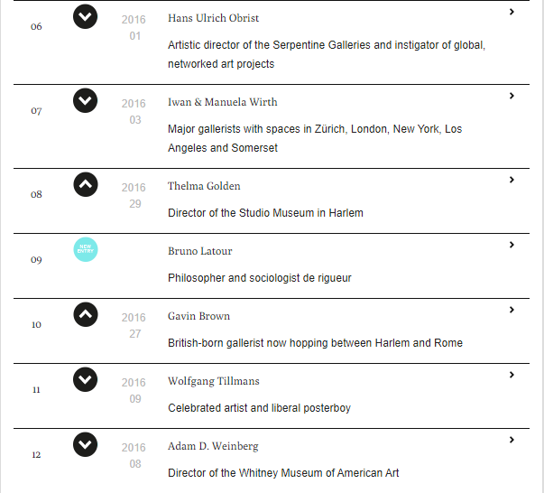Expand the Iwan & Manuela Wirth entry chevron
The height and width of the screenshot is (493, 544).
pos(512,96)
